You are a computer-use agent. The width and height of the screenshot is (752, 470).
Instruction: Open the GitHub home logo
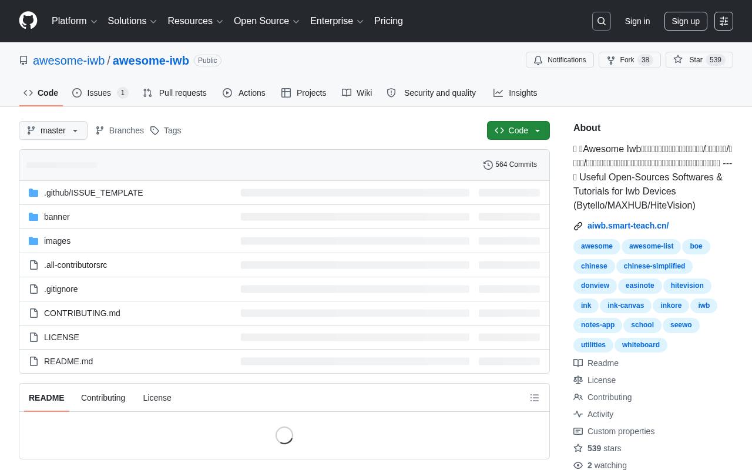pyautogui.click(x=28, y=21)
